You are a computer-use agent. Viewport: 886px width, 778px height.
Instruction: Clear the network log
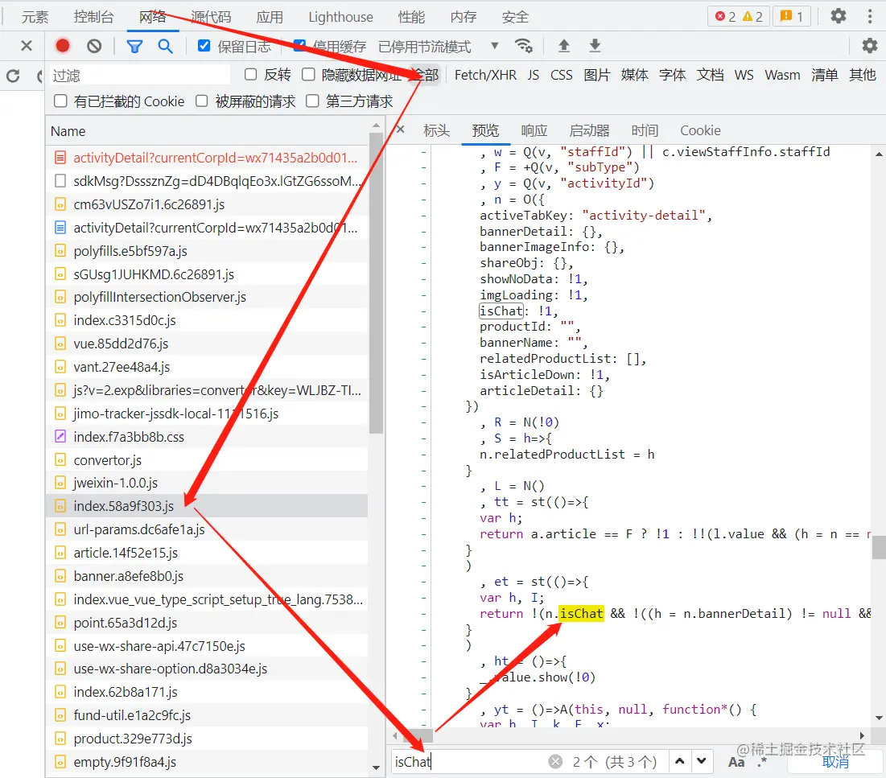[x=94, y=46]
